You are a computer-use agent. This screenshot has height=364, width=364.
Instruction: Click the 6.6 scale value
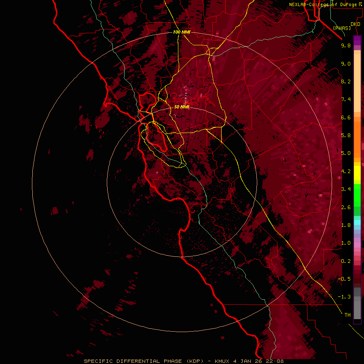[x=346, y=117]
